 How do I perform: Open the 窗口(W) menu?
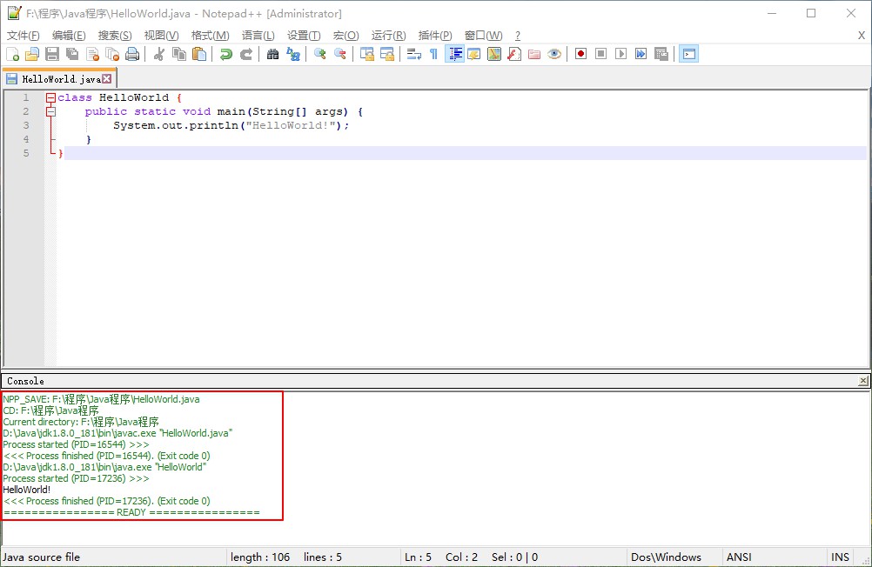[484, 36]
